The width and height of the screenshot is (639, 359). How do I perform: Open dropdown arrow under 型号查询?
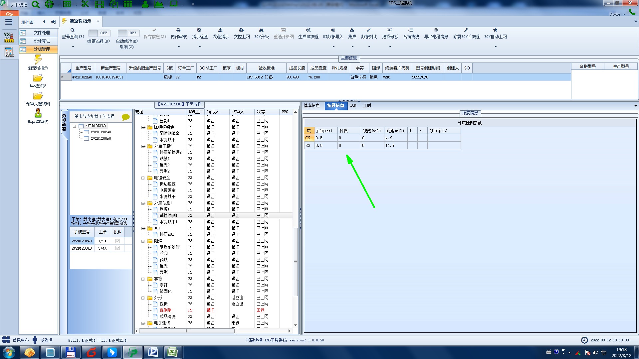tap(73, 47)
